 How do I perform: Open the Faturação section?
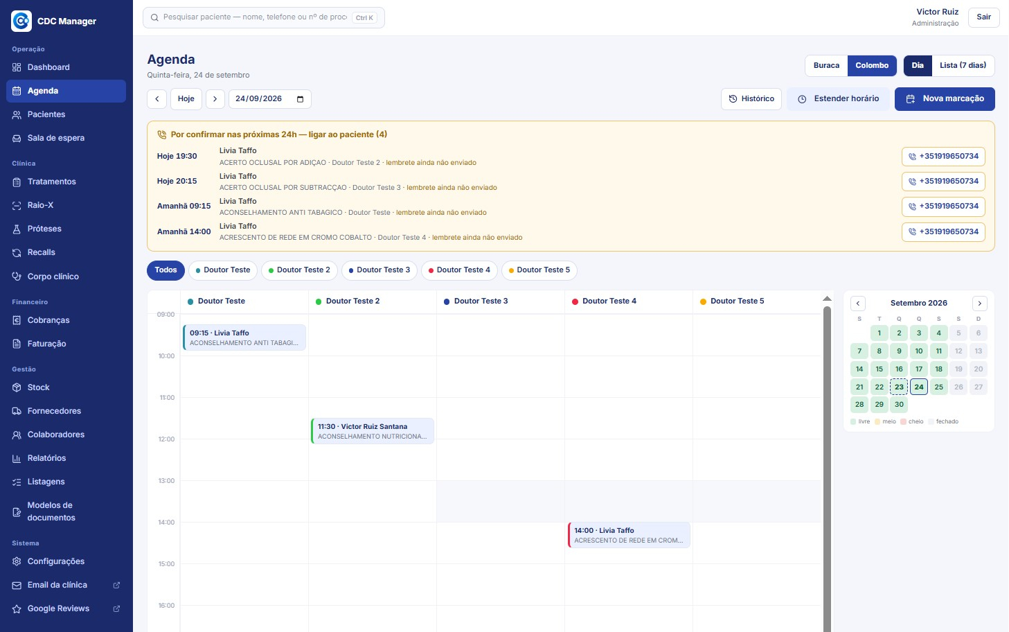point(66,344)
